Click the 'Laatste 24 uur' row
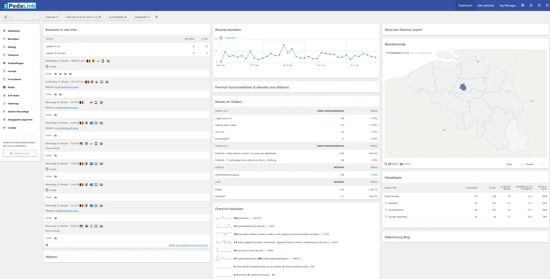 [127, 46]
